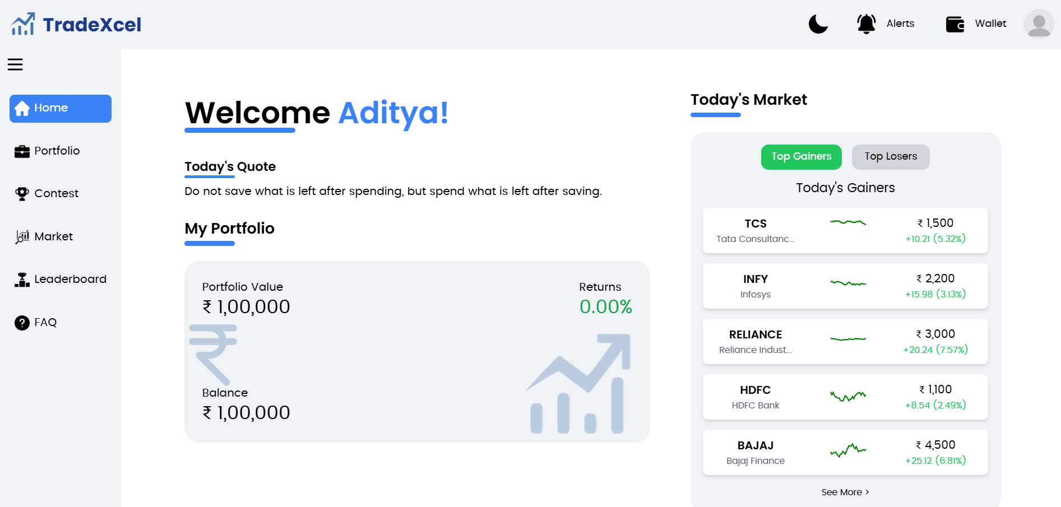This screenshot has width=1061, height=507.
Task: Collapse sidebar with hamburger menu icon
Action: click(15, 64)
